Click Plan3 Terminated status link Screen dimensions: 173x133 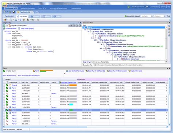pos(54,93)
